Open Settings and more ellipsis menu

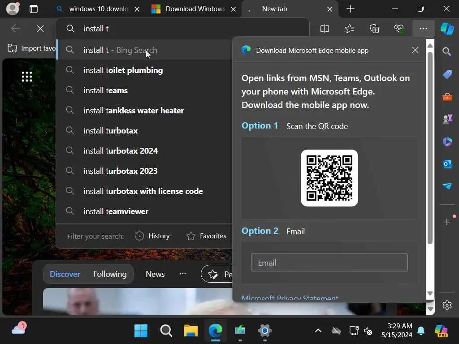[x=423, y=29]
